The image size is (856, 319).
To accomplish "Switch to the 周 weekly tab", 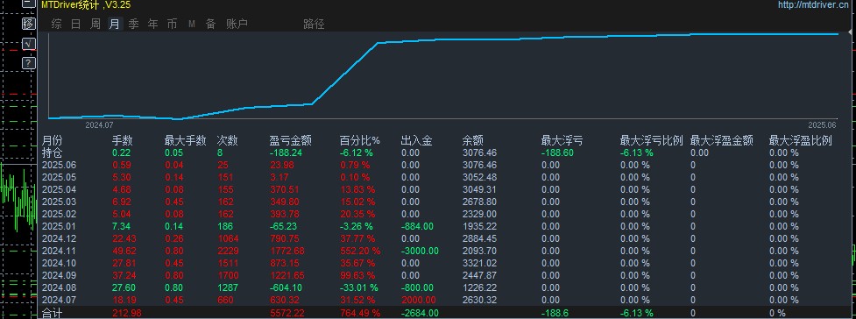I will [95, 24].
